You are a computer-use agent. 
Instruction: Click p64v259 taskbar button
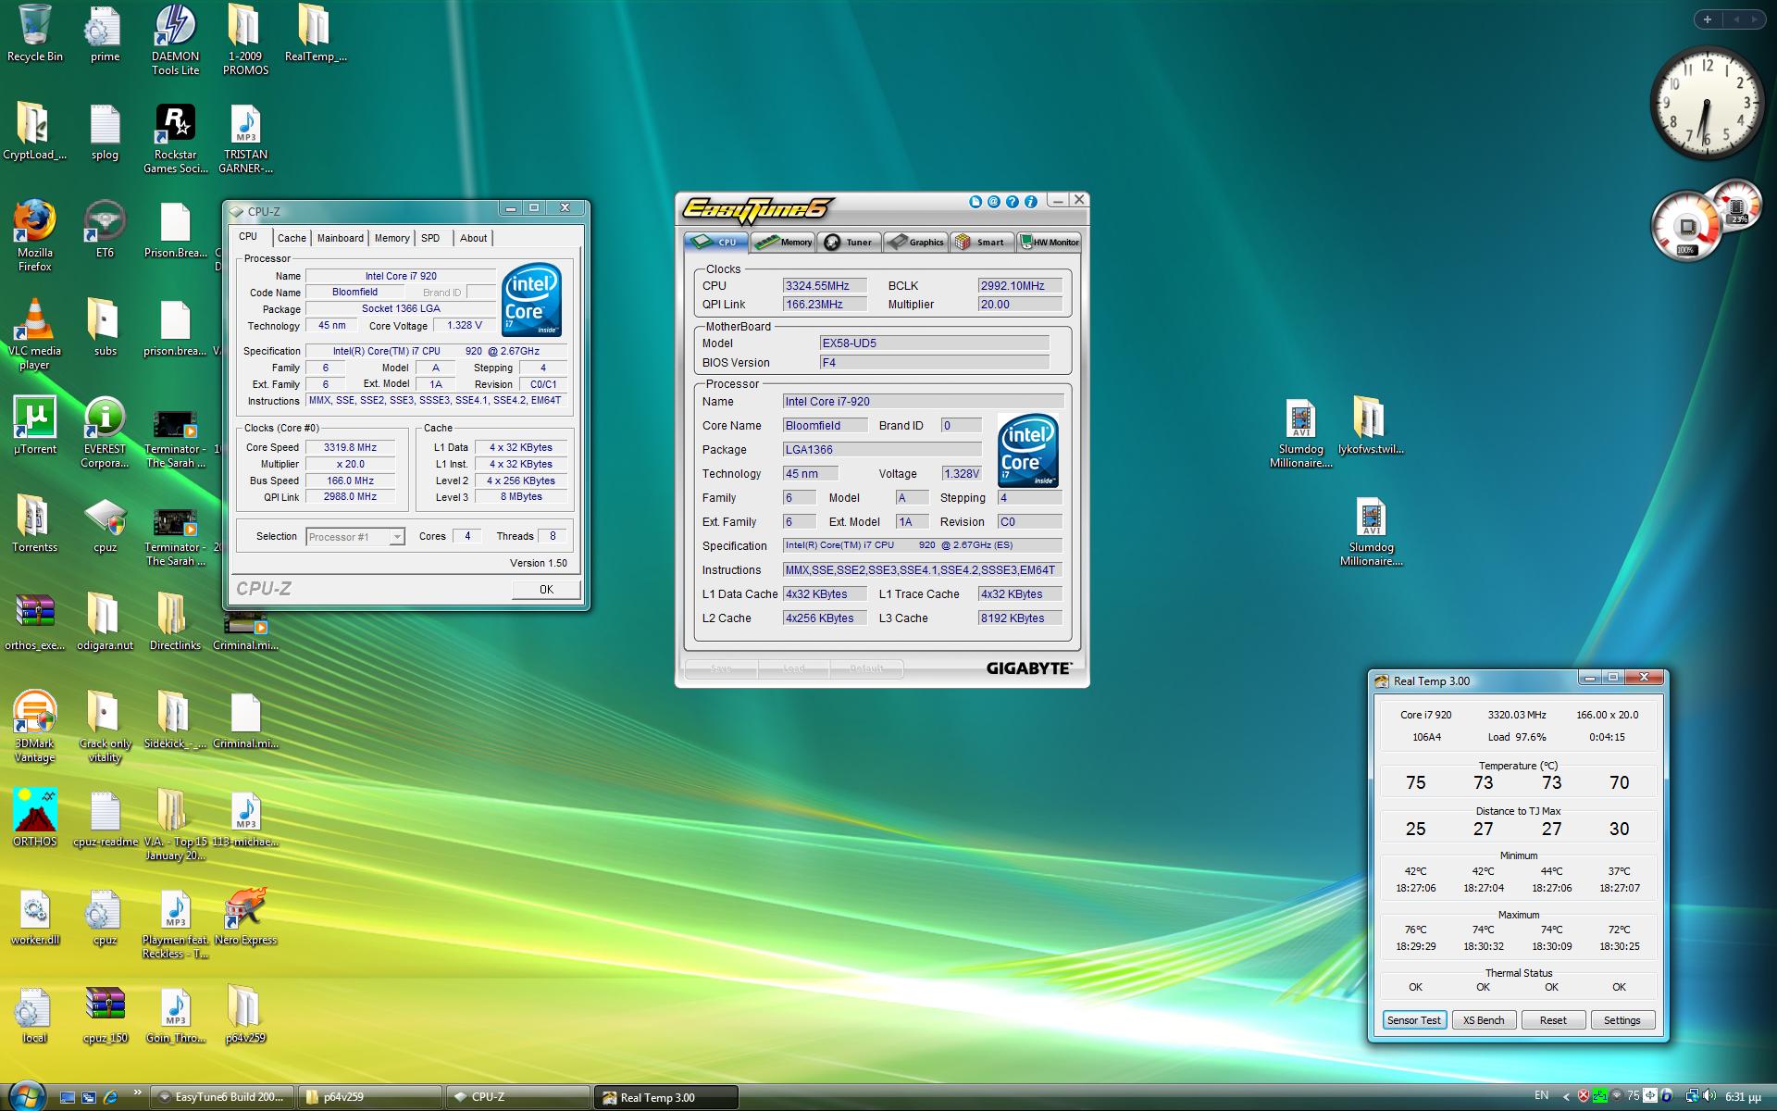coord(370,1097)
